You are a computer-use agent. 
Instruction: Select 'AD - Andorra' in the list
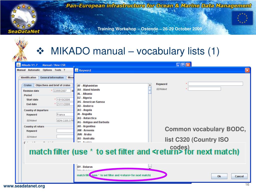click(x=113, y=106)
